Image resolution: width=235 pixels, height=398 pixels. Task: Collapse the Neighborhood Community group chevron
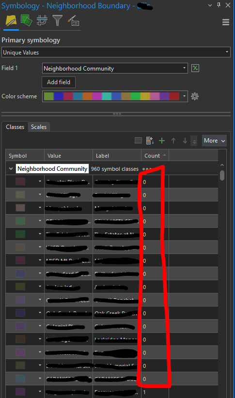coord(11,168)
